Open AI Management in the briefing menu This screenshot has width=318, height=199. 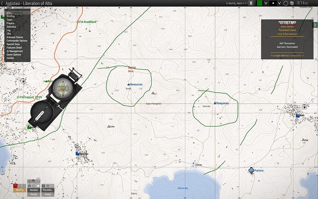point(15,51)
